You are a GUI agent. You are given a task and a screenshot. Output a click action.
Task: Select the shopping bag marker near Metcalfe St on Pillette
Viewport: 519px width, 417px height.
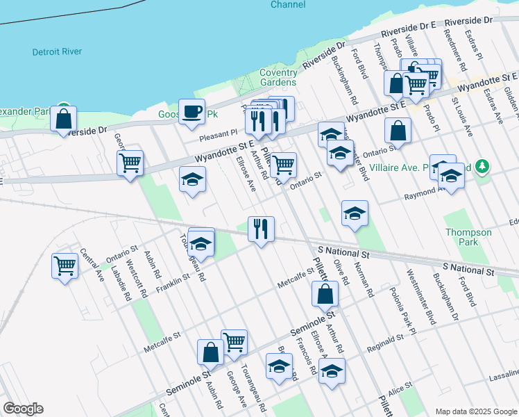(325, 294)
